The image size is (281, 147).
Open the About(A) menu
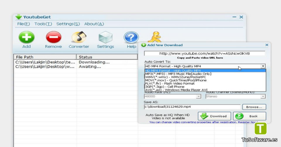[94, 24]
